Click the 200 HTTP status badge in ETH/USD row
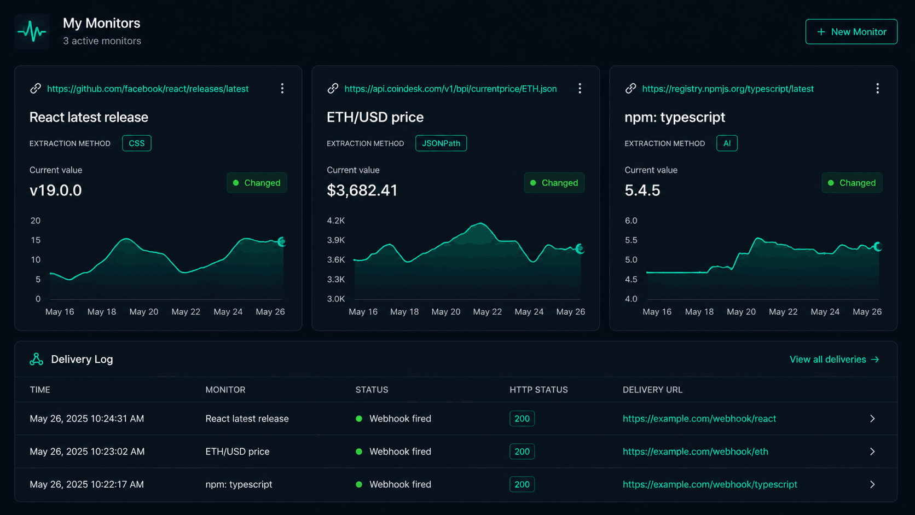This screenshot has height=515, width=915. pyautogui.click(x=522, y=452)
